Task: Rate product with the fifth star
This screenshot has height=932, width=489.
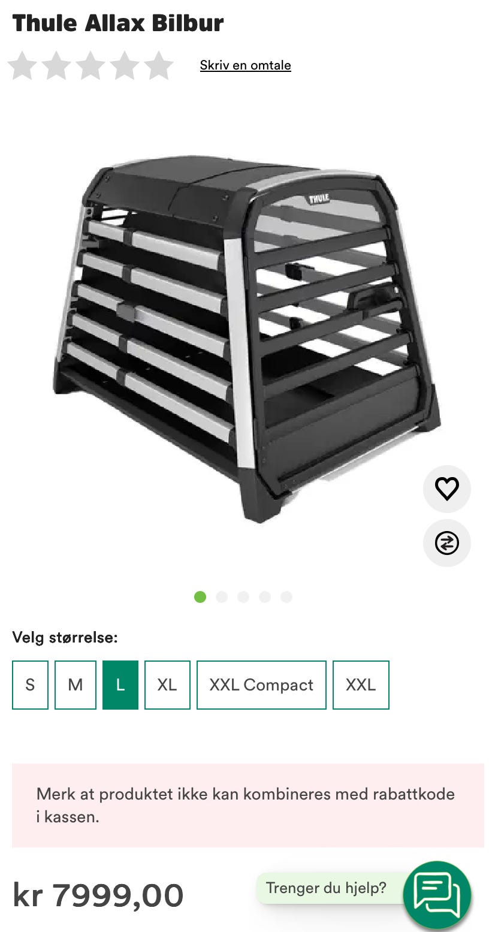Action: [x=159, y=65]
